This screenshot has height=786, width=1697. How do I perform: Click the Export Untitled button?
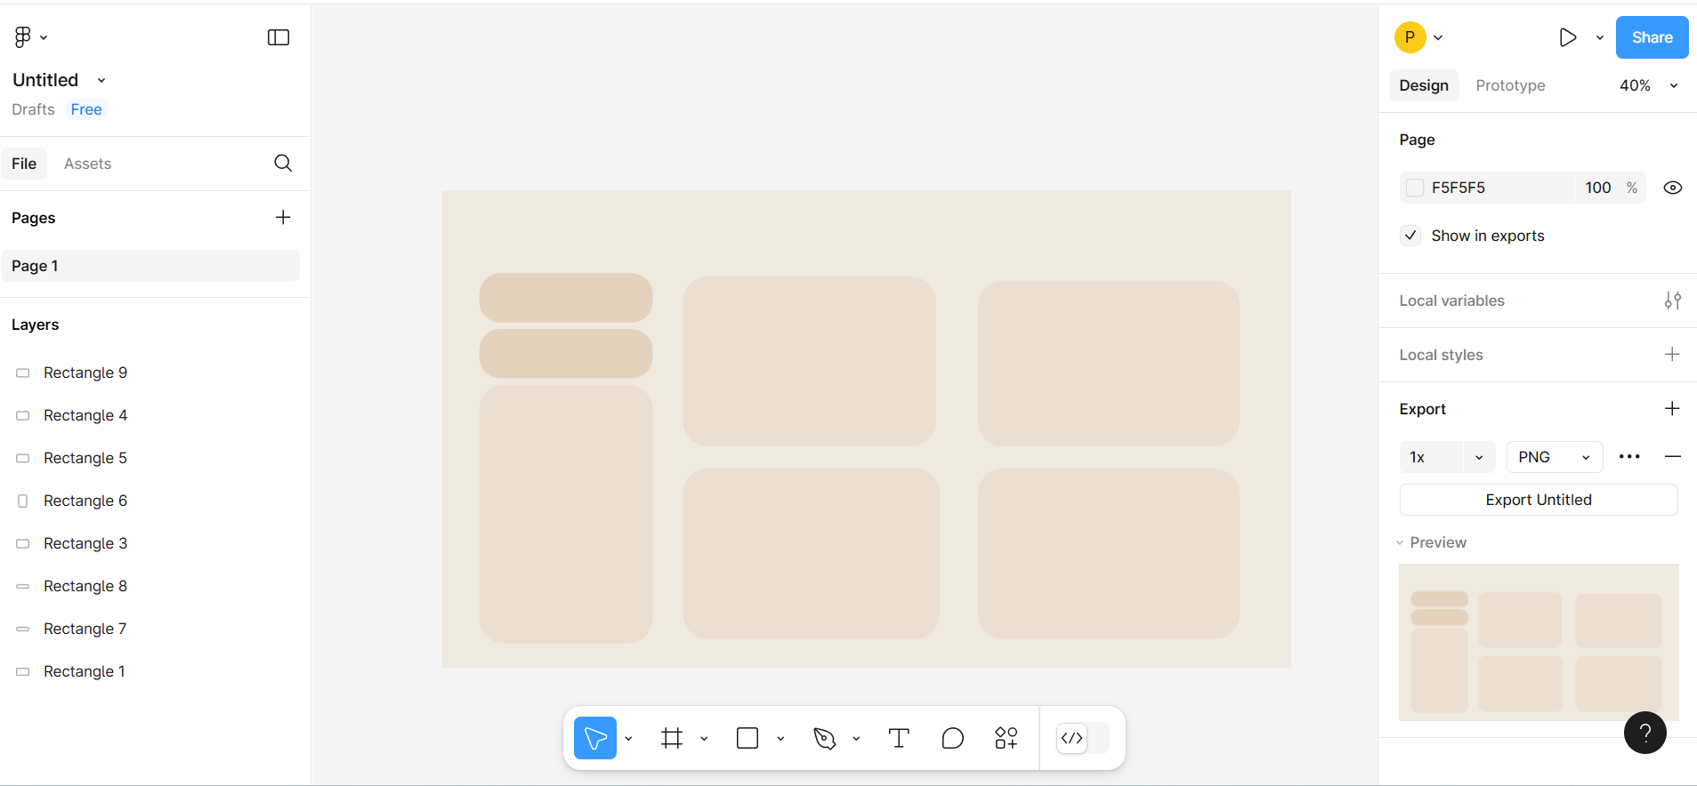(1538, 500)
